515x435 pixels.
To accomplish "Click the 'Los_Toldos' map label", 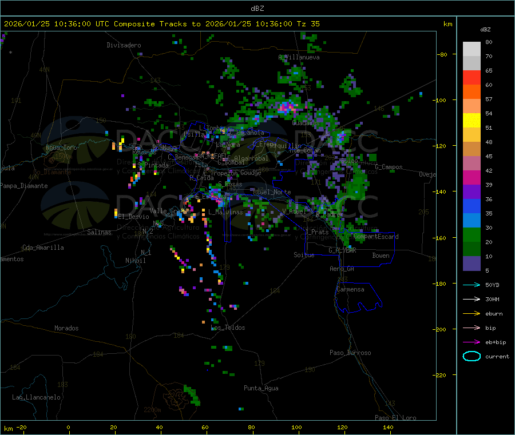I will point(228,328).
